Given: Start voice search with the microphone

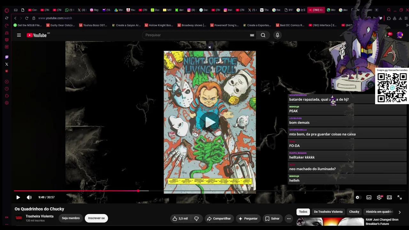Looking at the screenshot, I should pyautogui.click(x=277, y=35).
